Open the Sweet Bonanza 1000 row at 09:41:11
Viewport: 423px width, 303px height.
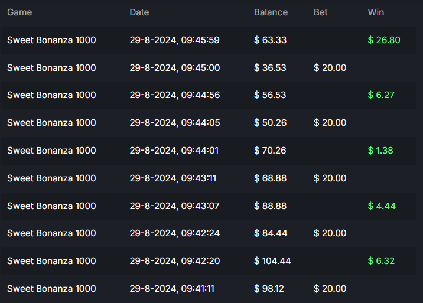[51, 289]
